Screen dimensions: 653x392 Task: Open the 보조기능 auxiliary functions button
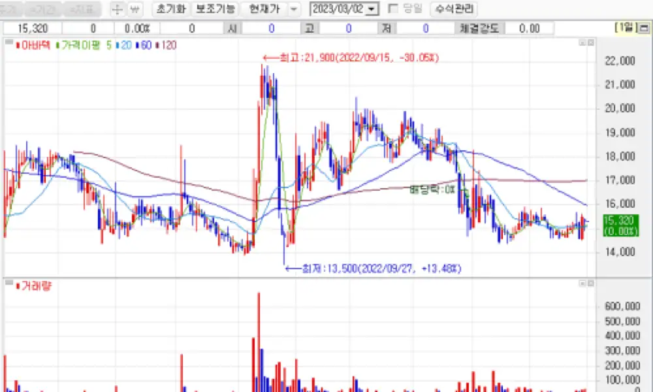pos(215,8)
